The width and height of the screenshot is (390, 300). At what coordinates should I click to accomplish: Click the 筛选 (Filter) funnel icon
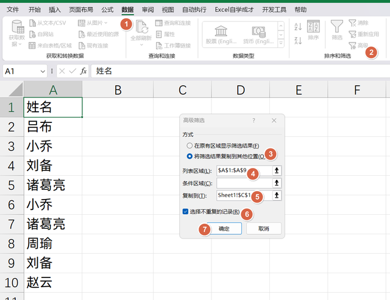pos(337,26)
